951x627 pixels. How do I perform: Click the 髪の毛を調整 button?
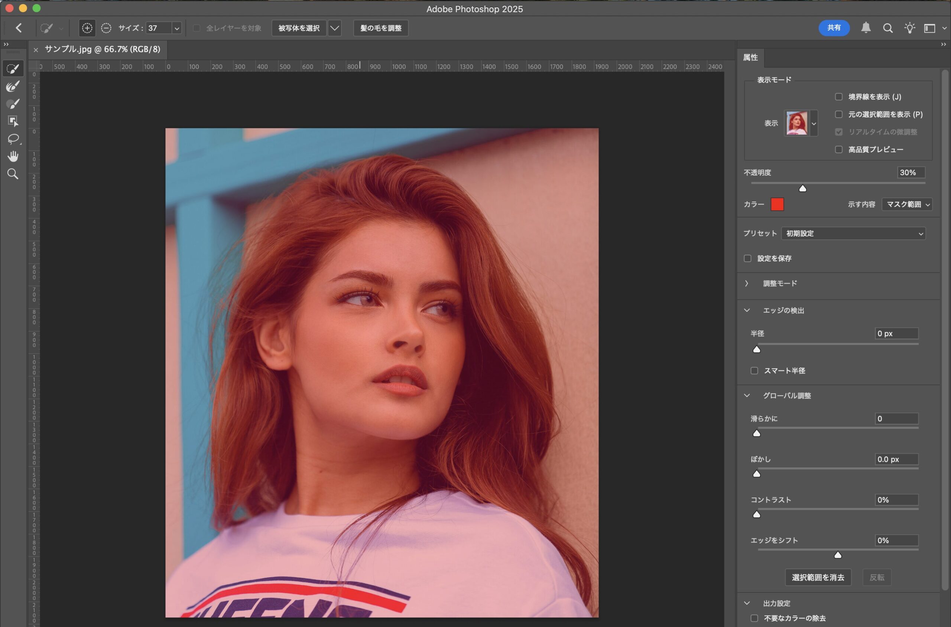click(380, 28)
